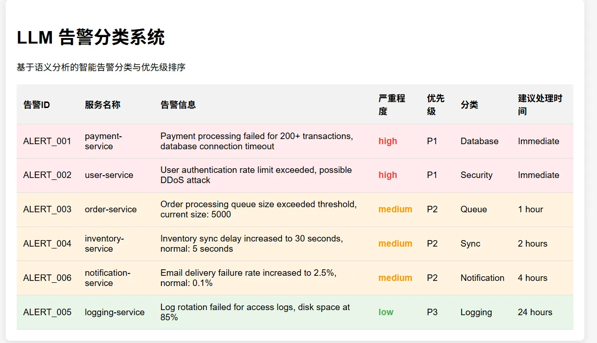597x343 pixels.
Task: Click the "P1" priority for user-service
Action: click(x=432, y=175)
